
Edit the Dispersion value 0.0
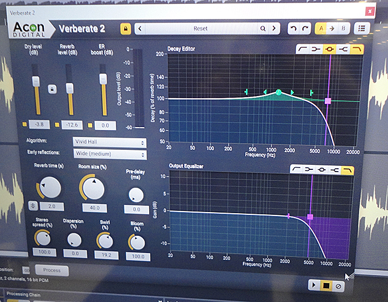pyautogui.click(x=75, y=254)
